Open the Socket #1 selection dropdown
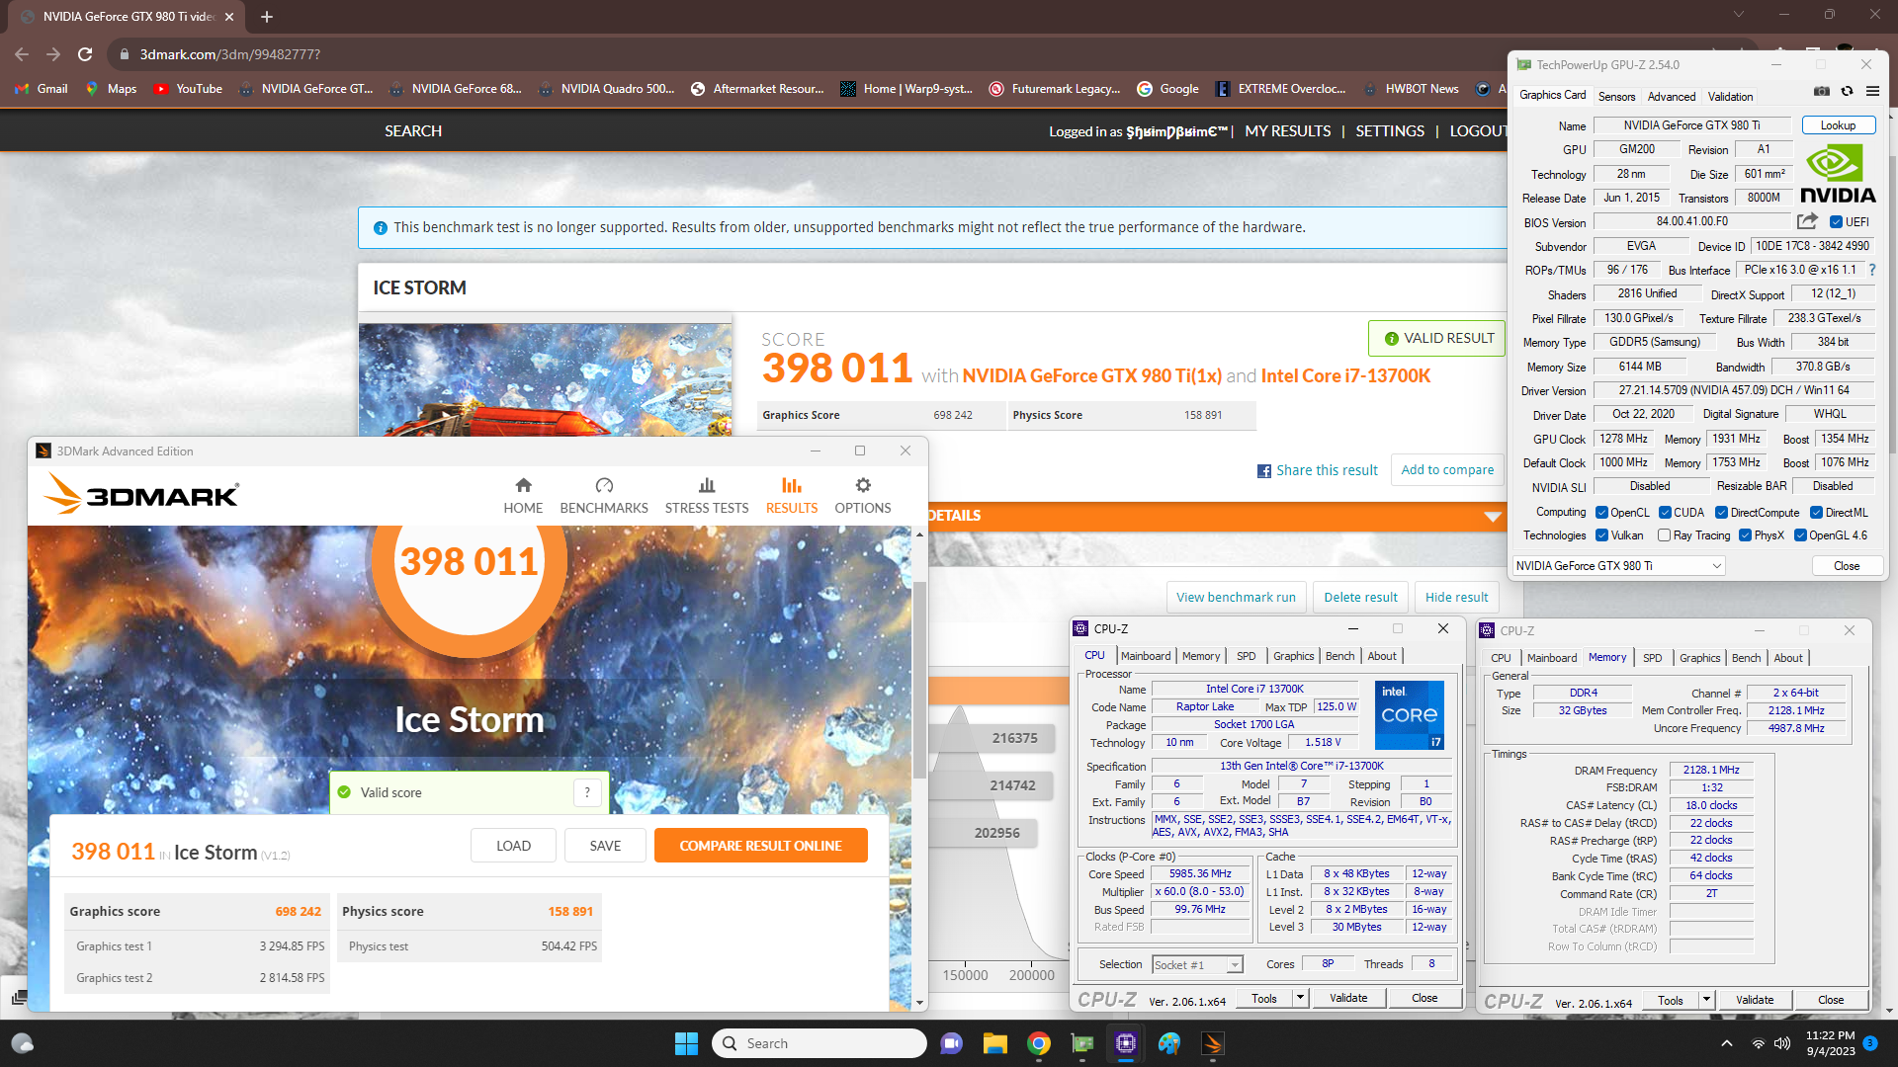Image resolution: width=1898 pixels, height=1067 pixels. click(x=1196, y=965)
